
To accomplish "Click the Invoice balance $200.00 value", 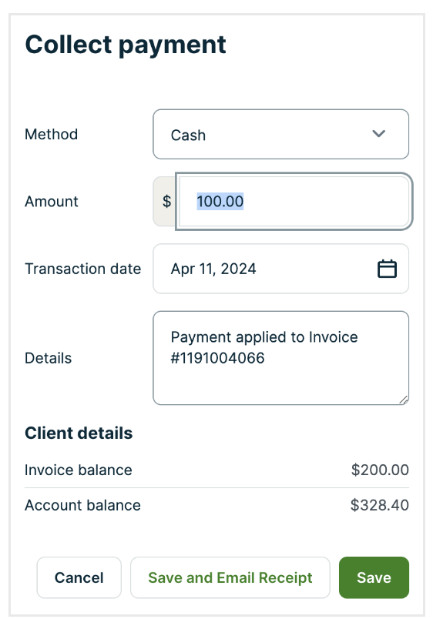I will [380, 470].
